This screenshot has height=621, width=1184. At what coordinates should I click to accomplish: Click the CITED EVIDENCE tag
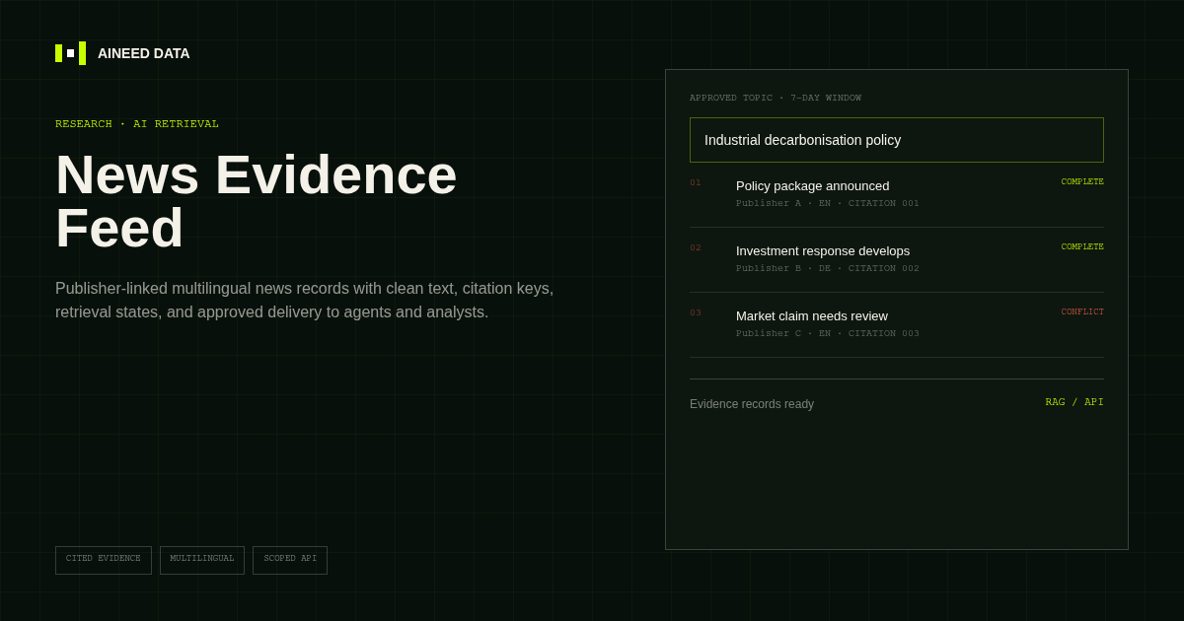point(104,560)
